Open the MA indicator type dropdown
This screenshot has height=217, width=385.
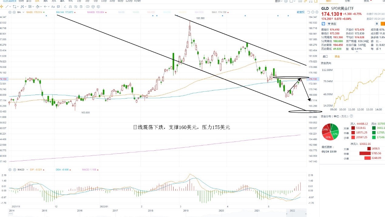[x=23, y=12]
